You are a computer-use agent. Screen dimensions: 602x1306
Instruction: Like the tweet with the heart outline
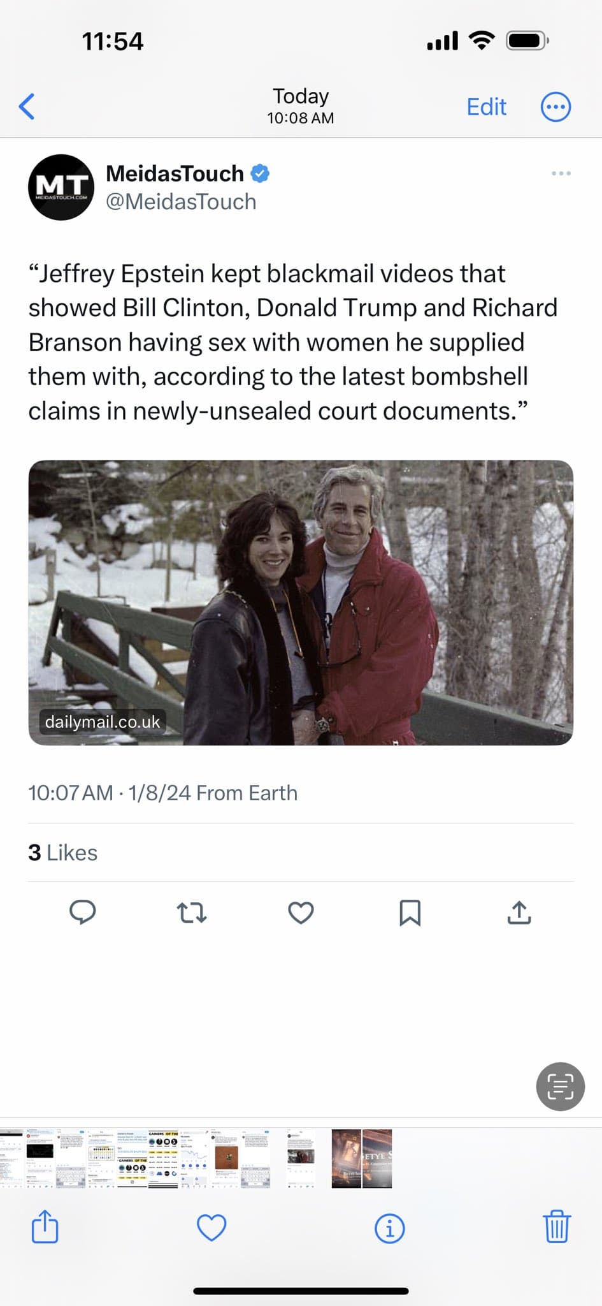[301, 913]
